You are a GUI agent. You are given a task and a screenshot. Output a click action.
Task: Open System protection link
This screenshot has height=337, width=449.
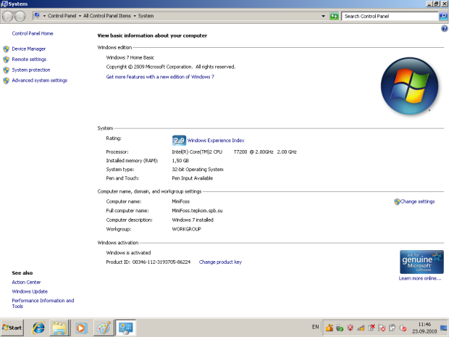pos(31,70)
